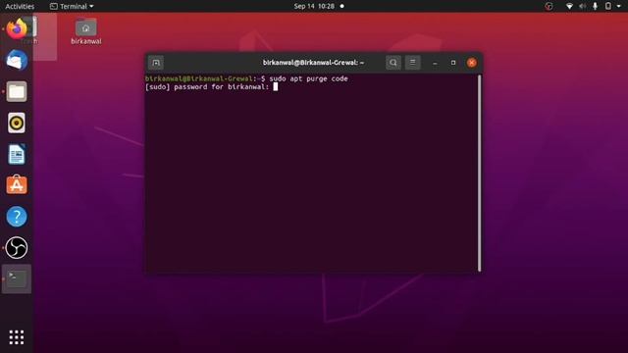Launch Firefox from the dock
Viewport: 628px width, 353px height.
point(17,28)
